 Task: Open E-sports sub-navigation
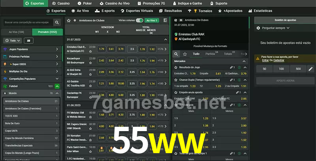click(105, 11)
